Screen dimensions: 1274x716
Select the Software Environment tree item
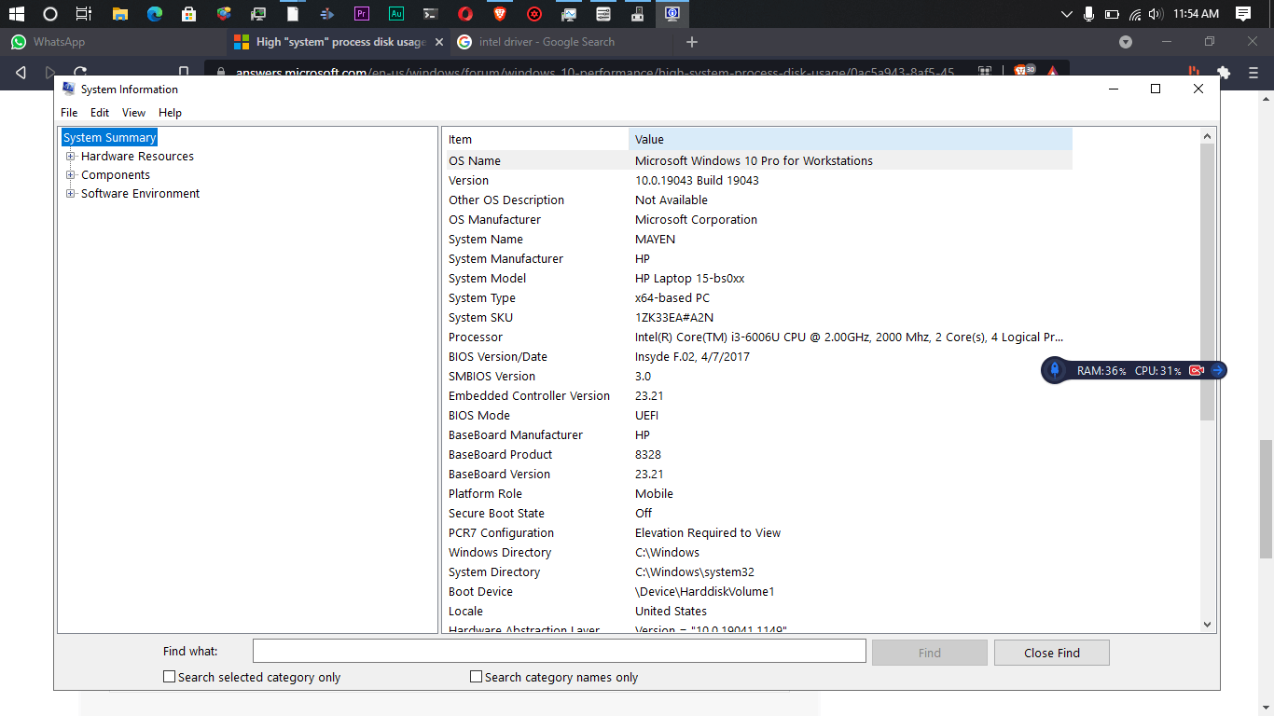pos(140,194)
